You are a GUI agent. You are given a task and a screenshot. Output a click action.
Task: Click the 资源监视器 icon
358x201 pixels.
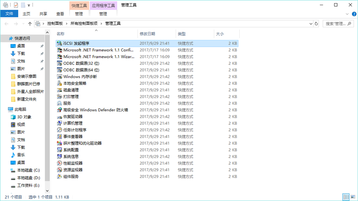click(x=59, y=170)
